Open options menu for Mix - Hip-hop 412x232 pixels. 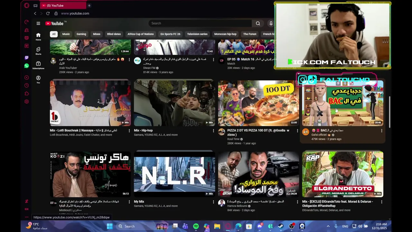coord(213,131)
